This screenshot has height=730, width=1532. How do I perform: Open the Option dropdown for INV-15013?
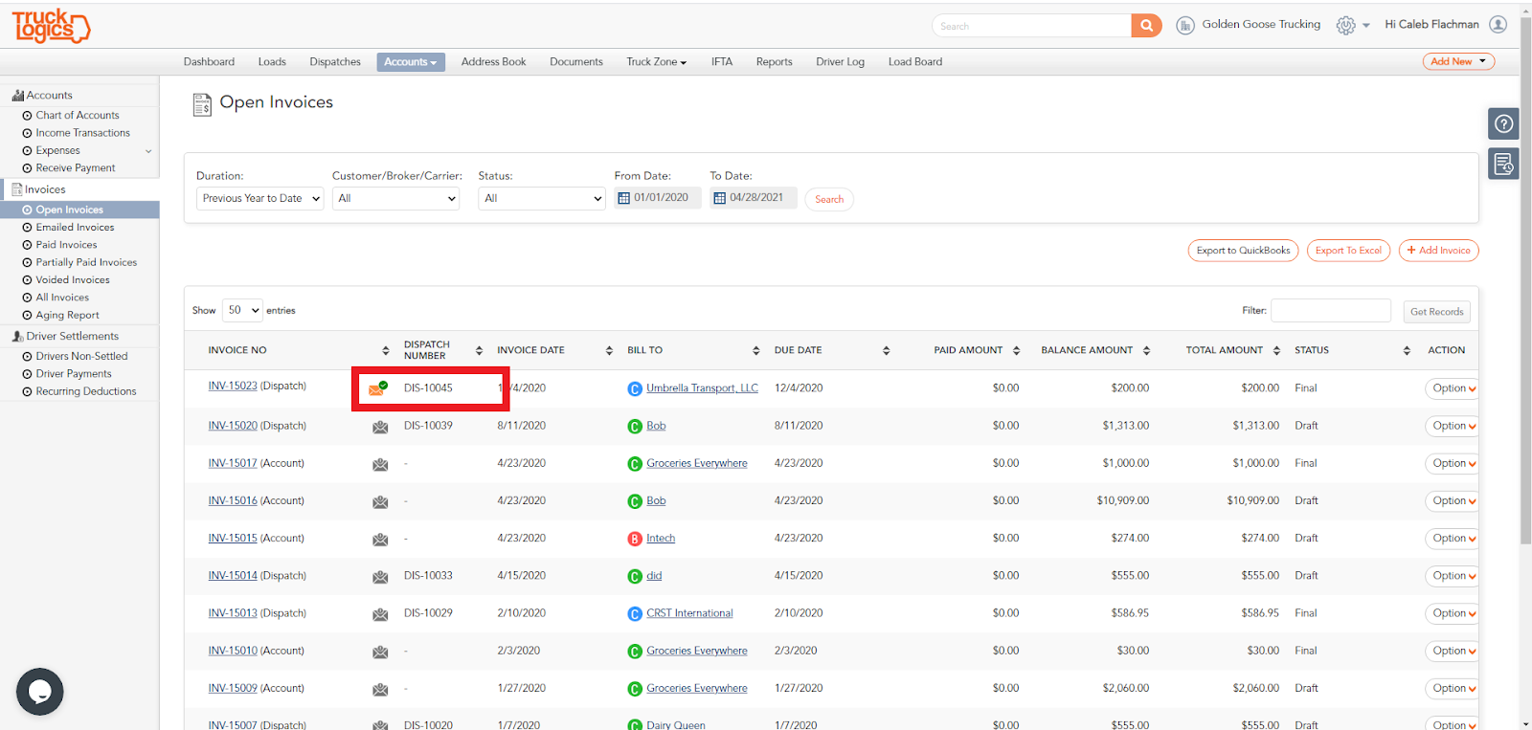(1453, 613)
